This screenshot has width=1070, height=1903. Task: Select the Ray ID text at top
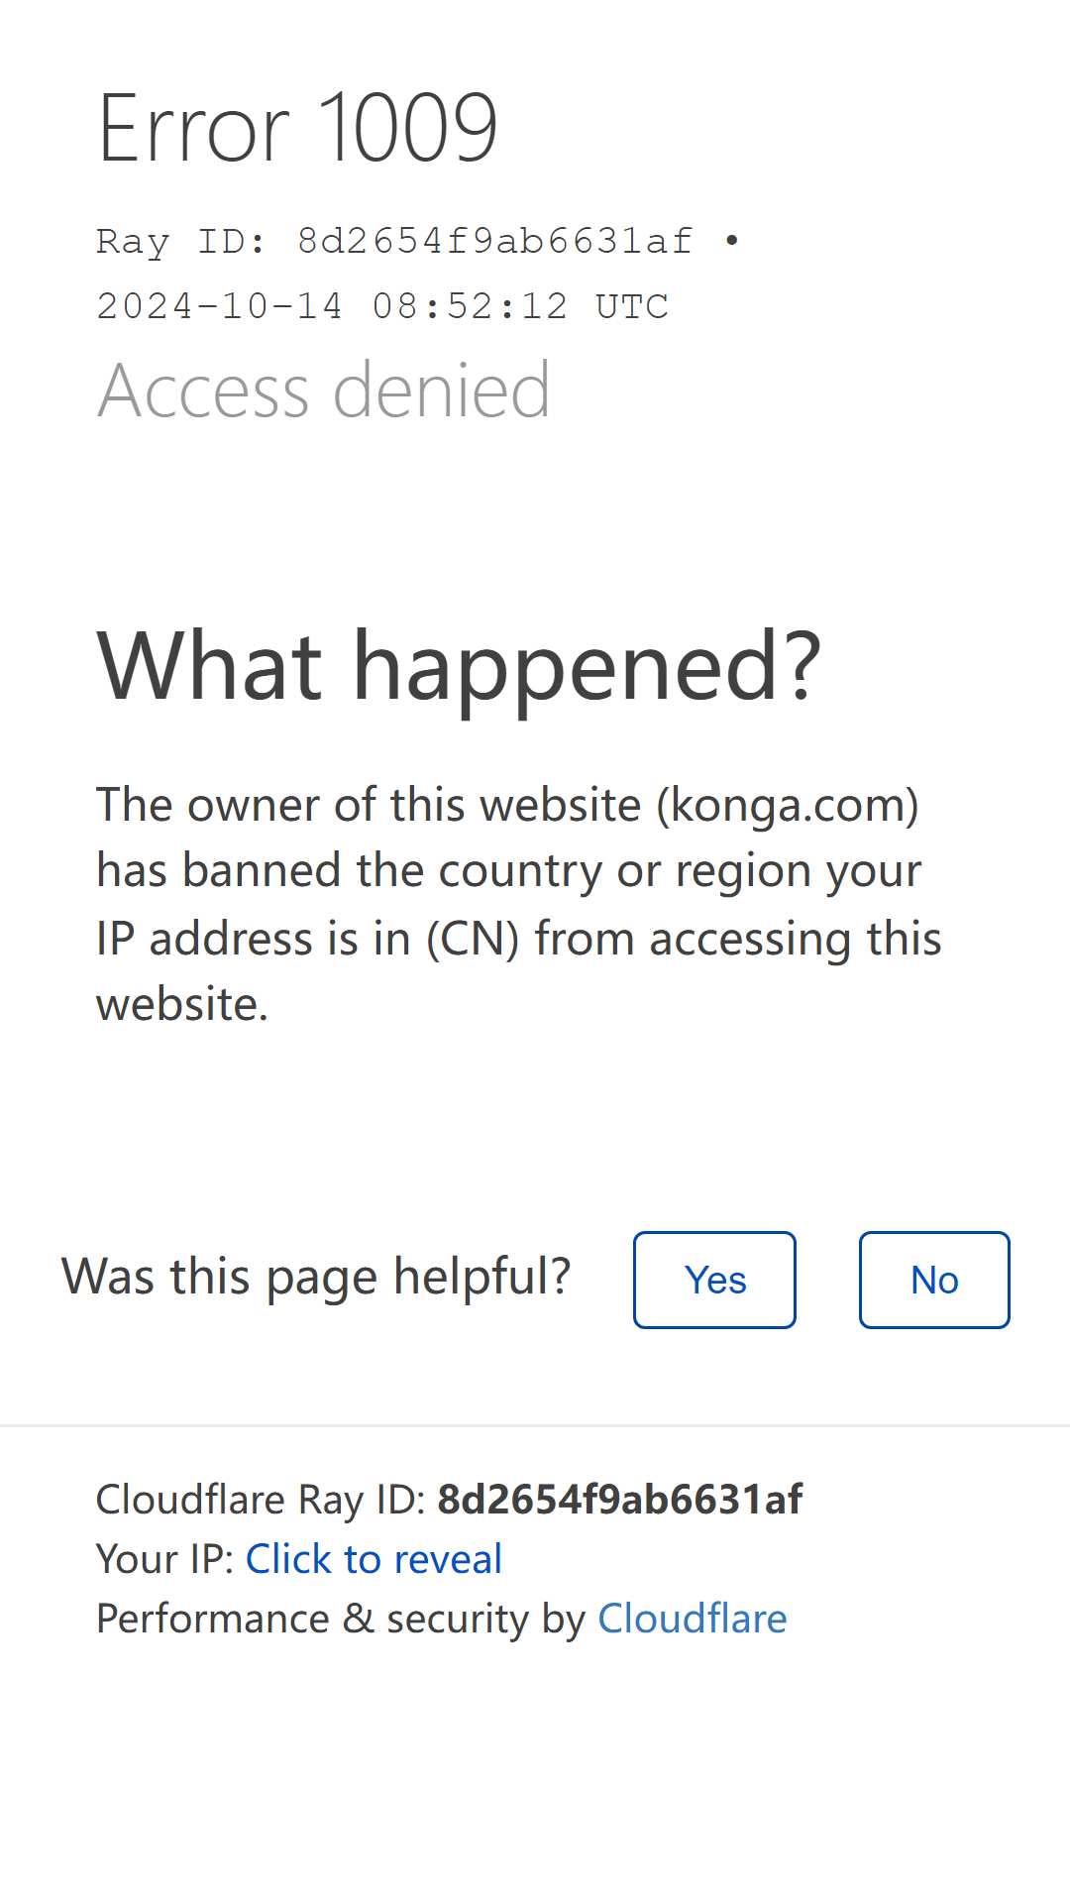tap(394, 241)
